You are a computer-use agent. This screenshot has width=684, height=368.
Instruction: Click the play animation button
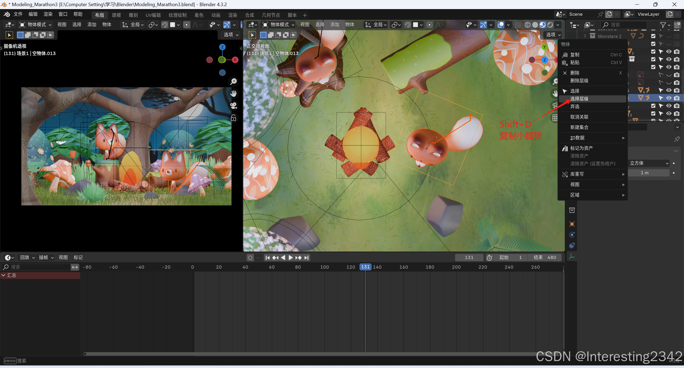pyautogui.click(x=291, y=257)
